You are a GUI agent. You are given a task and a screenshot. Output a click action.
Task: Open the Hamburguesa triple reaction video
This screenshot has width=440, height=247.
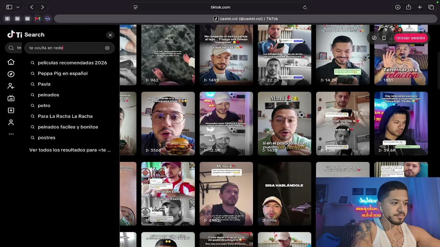(x=168, y=123)
